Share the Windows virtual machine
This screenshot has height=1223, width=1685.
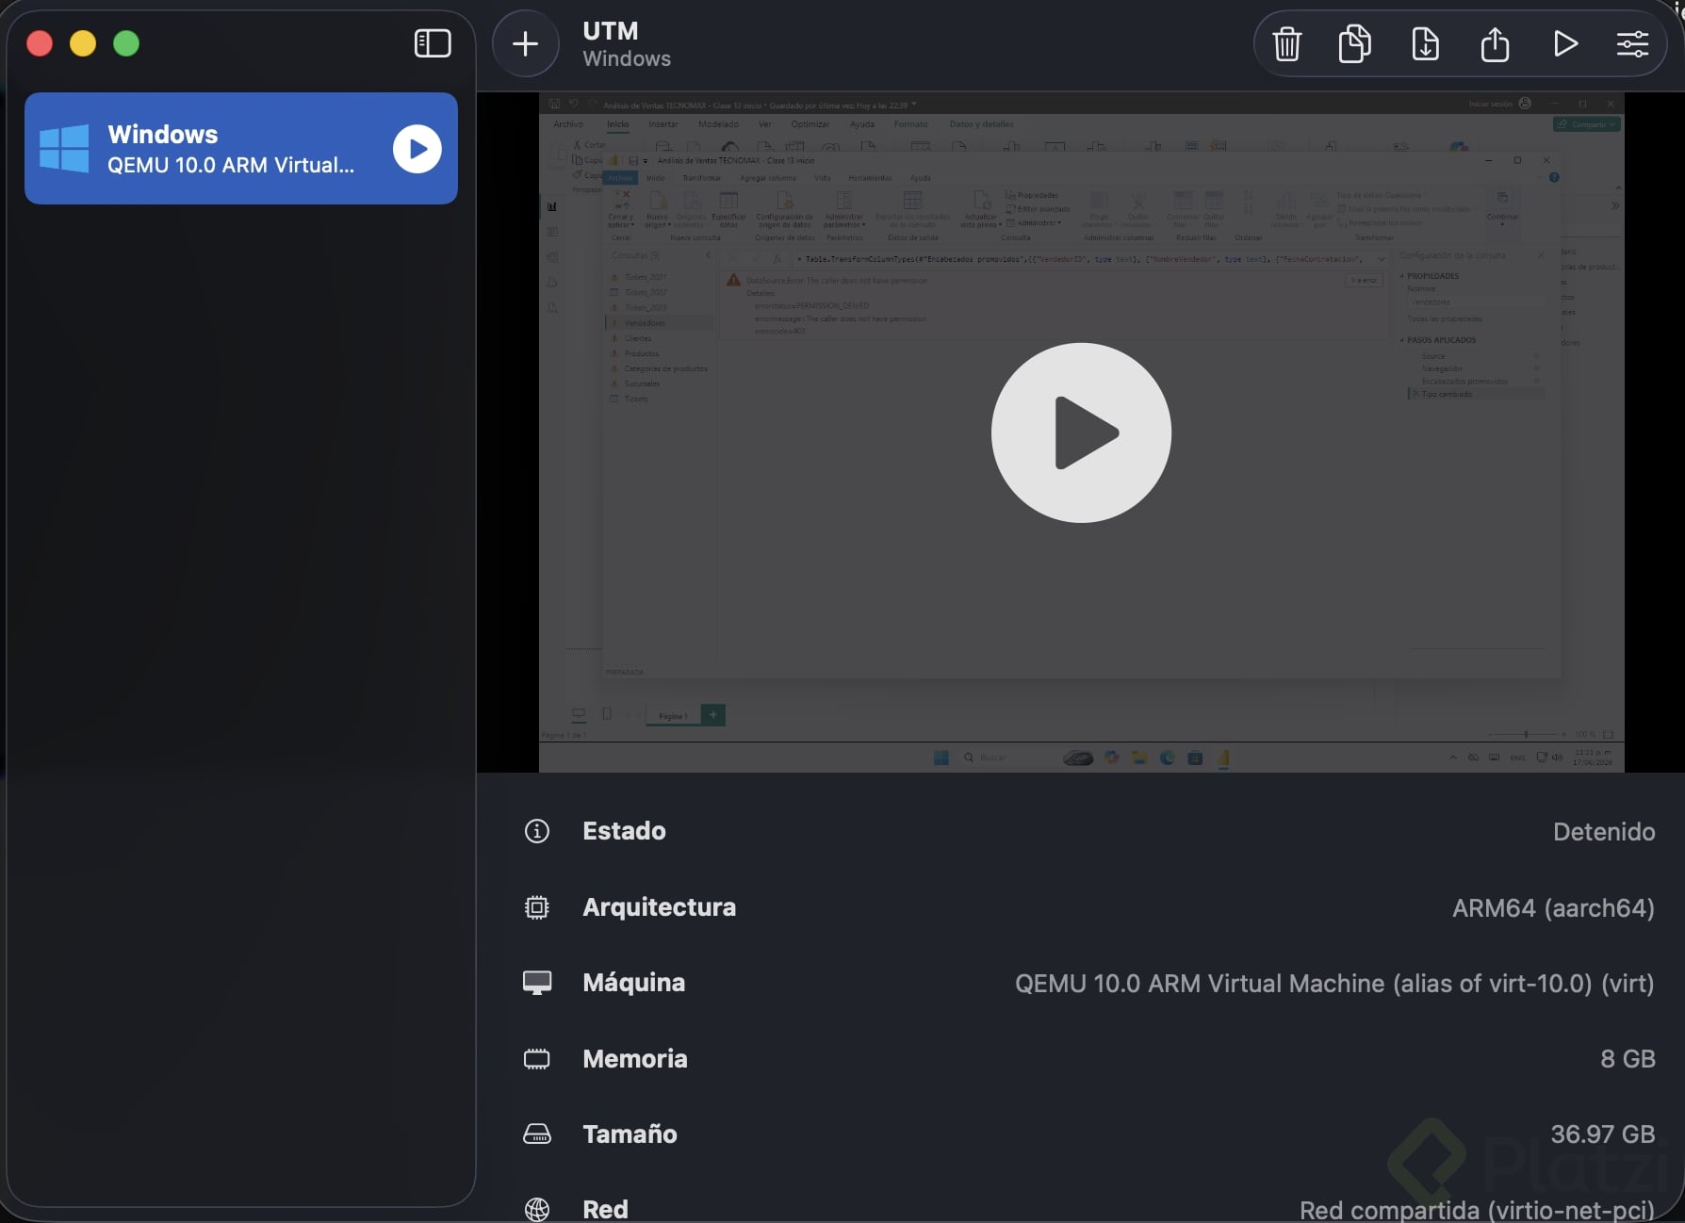pos(1495,43)
